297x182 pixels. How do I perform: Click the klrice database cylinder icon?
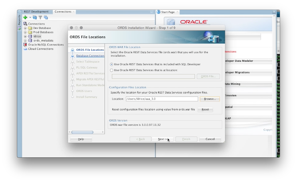pyautogui.click(x=30, y=36)
